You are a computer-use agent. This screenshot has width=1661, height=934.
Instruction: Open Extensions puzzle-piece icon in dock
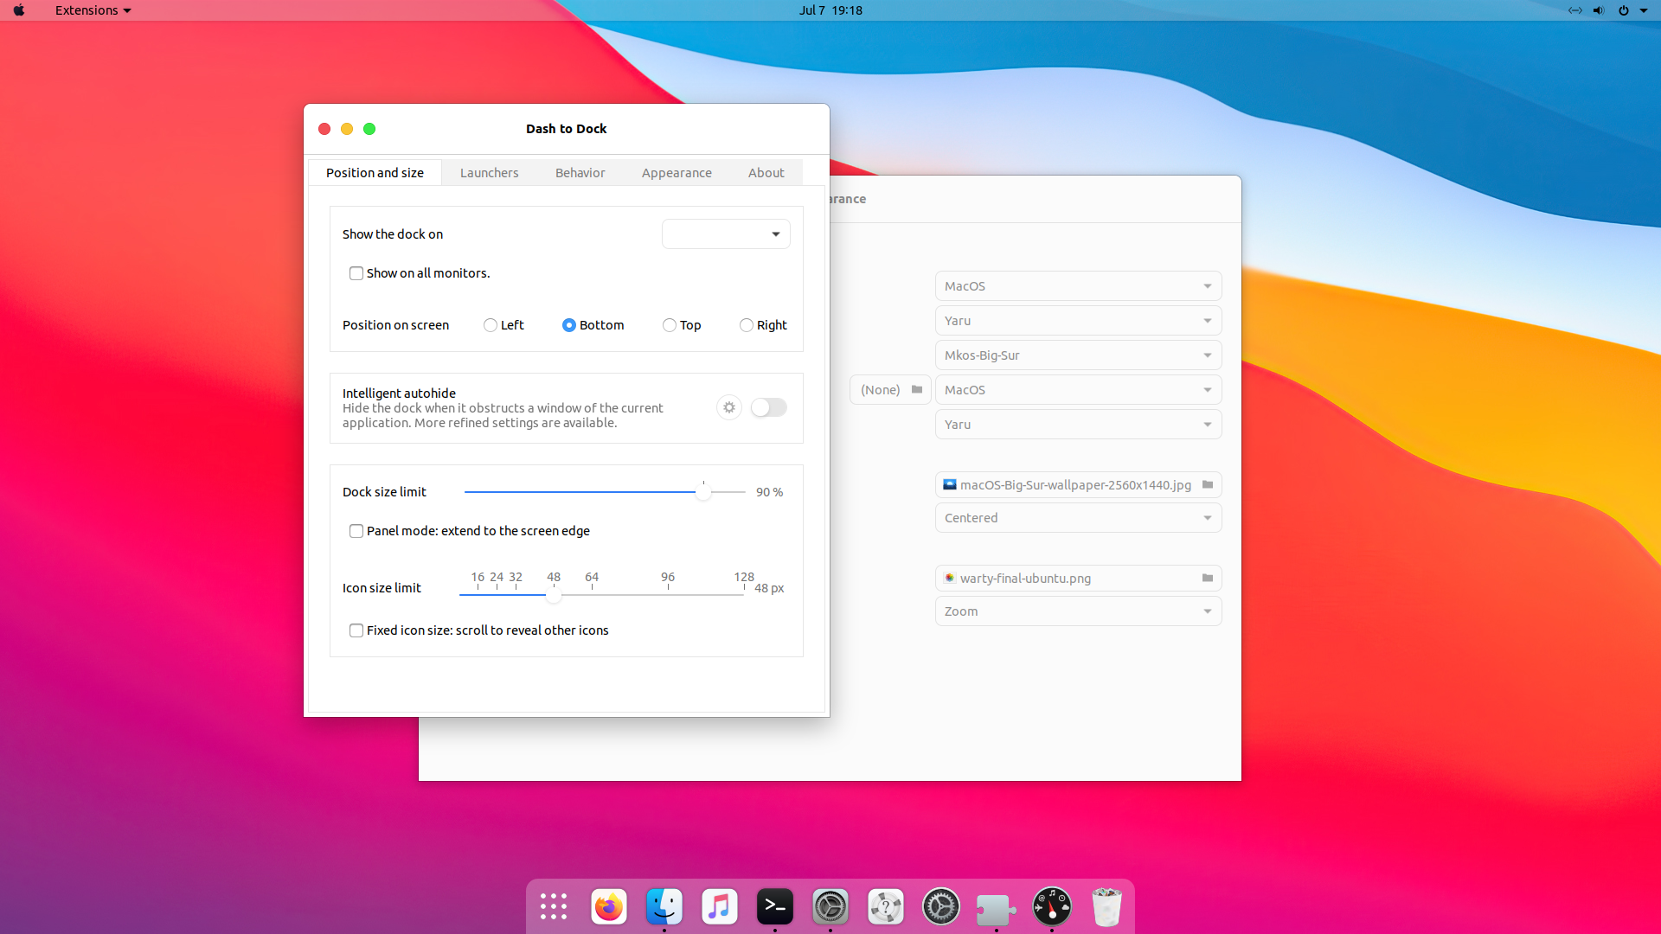997,908
